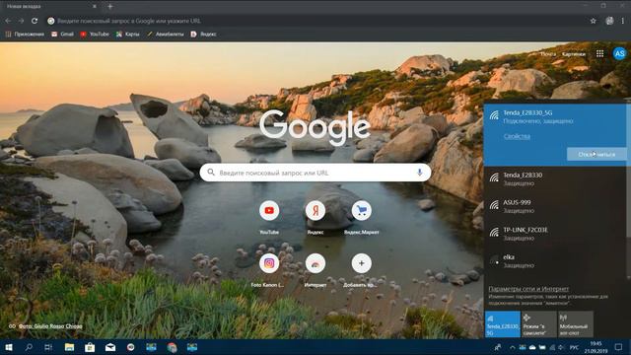Viewport: 631px width, 355px height.
Task: Click the network list scrollbar
Action: [x=629, y=189]
